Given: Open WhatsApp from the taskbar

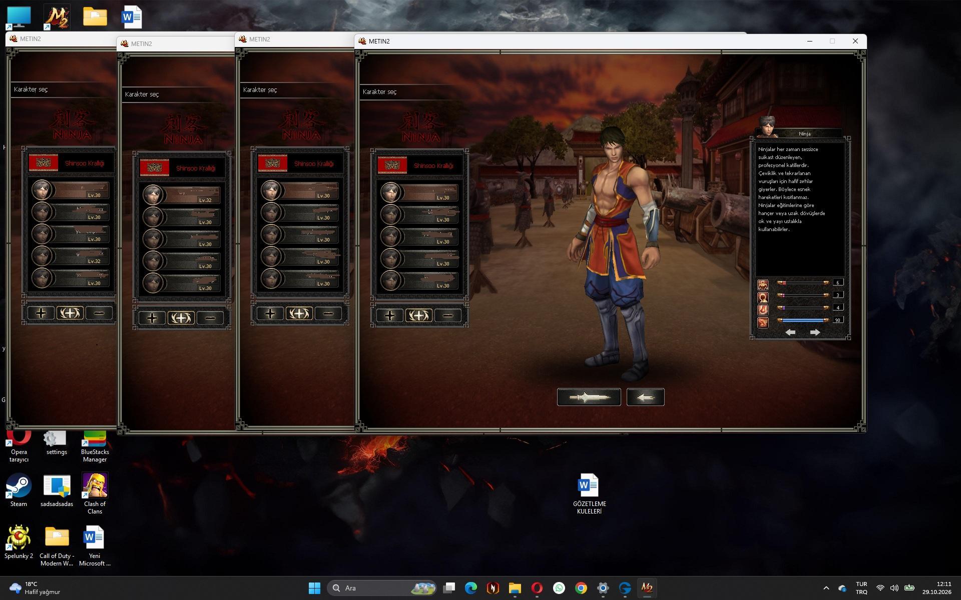Looking at the screenshot, I should coord(559,588).
